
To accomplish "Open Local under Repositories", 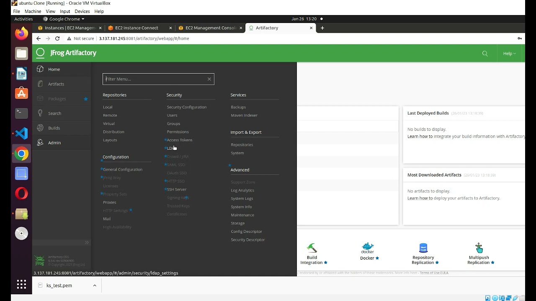I will (108, 107).
